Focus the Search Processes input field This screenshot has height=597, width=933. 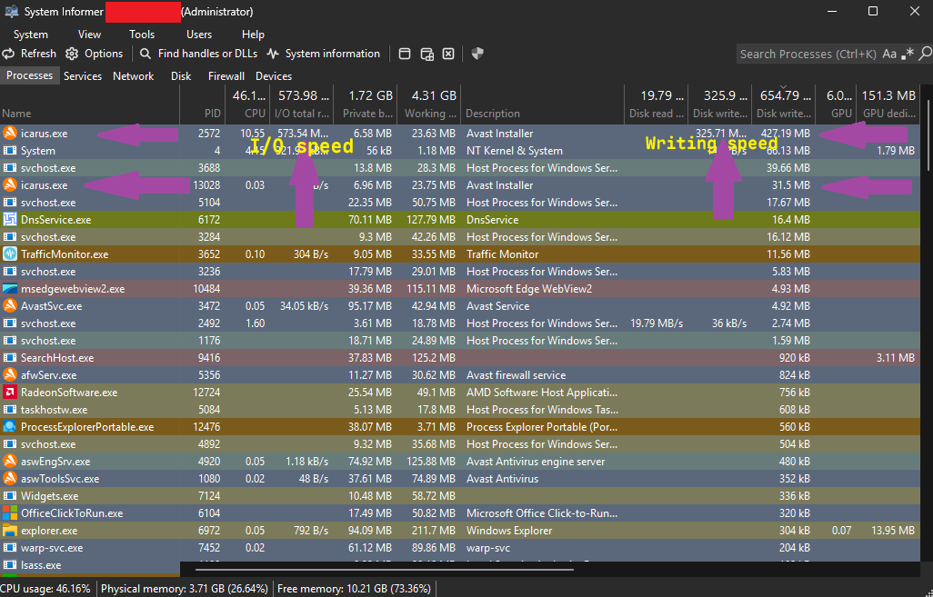(x=808, y=55)
